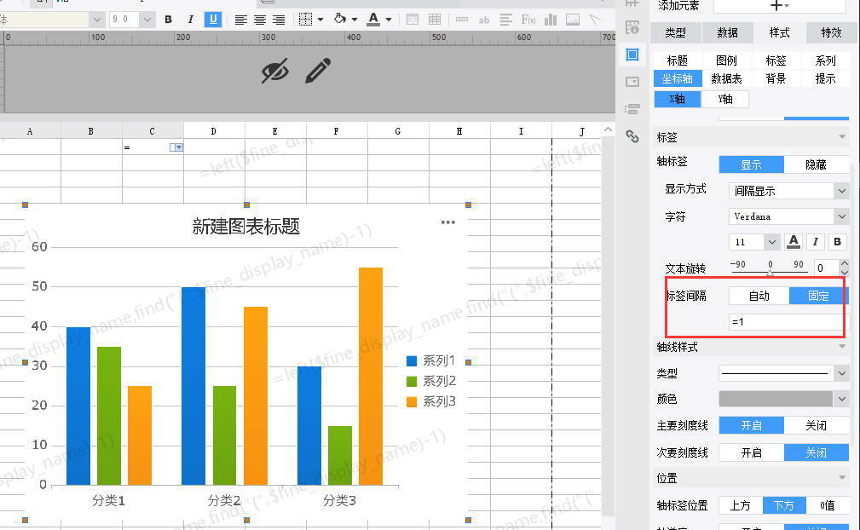Click the cell border style icon

coord(305,20)
